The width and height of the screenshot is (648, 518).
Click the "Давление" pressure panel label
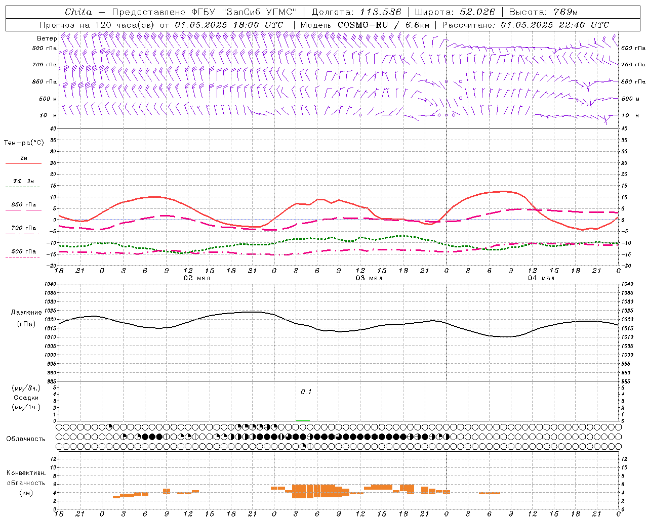point(26,313)
